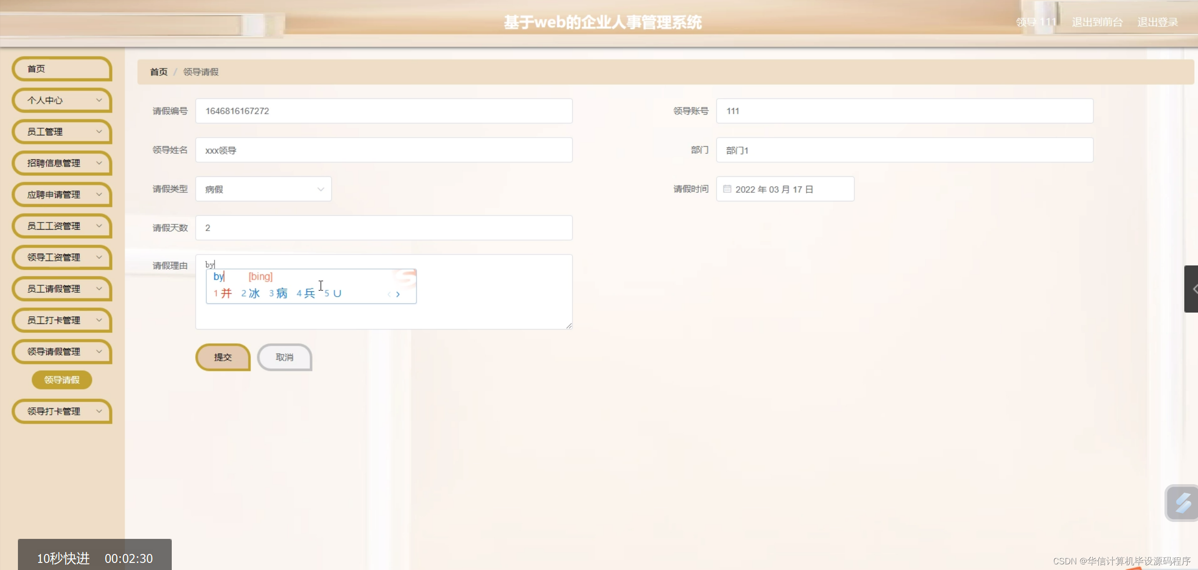Expand the 员工工资管理 sidebar menu
The width and height of the screenshot is (1198, 570).
click(x=62, y=226)
